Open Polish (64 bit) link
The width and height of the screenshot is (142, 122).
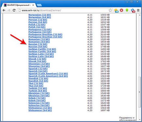pos(37,27)
